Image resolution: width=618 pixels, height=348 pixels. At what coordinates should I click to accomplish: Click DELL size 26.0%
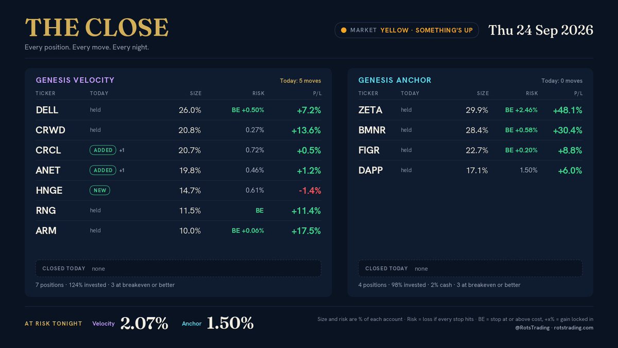tap(190, 110)
